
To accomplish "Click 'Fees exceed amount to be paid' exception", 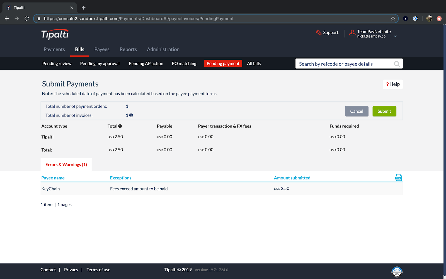I will (x=139, y=189).
